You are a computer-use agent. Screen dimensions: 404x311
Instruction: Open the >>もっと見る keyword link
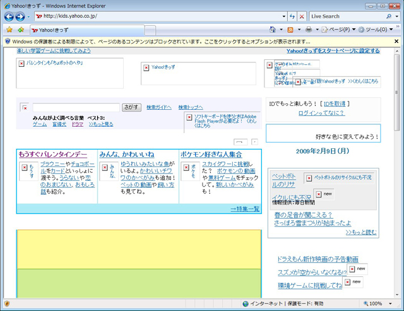click(101, 124)
